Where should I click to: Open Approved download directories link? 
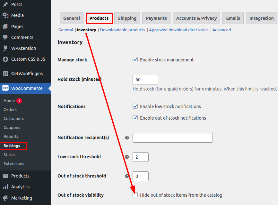(x=179, y=30)
